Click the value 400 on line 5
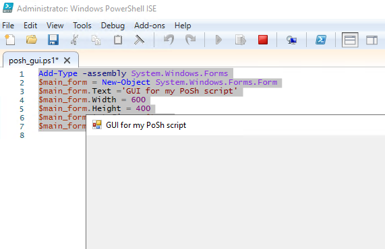Image resolution: width=385 pixels, height=249 pixels. pos(143,108)
